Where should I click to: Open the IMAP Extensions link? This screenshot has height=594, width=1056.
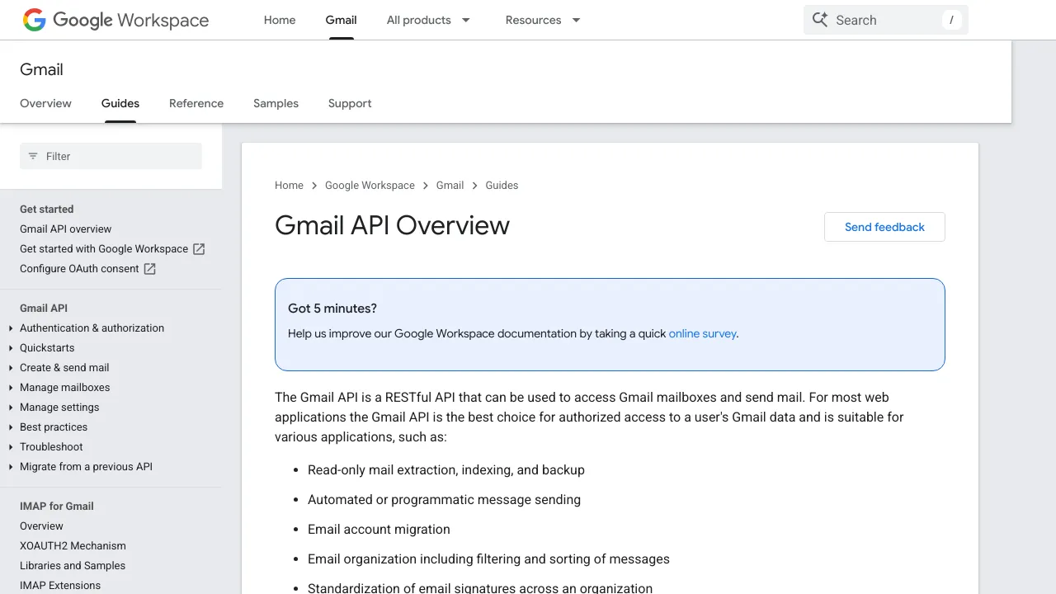click(60, 586)
